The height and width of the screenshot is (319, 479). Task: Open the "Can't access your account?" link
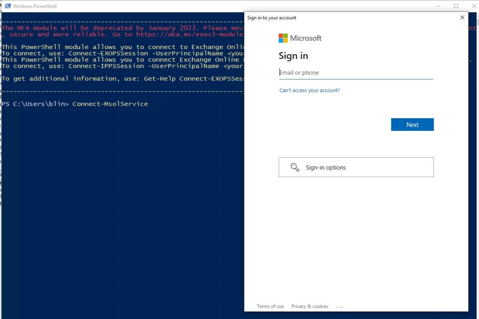(x=310, y=90)
